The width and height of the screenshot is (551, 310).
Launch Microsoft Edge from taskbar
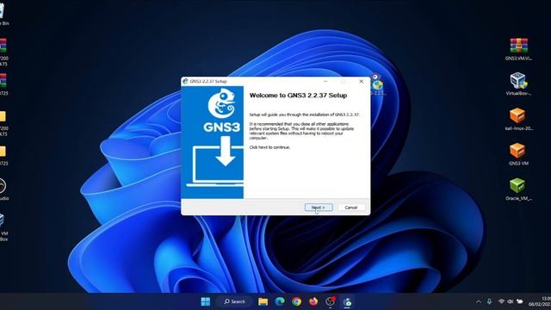[280, 301]
